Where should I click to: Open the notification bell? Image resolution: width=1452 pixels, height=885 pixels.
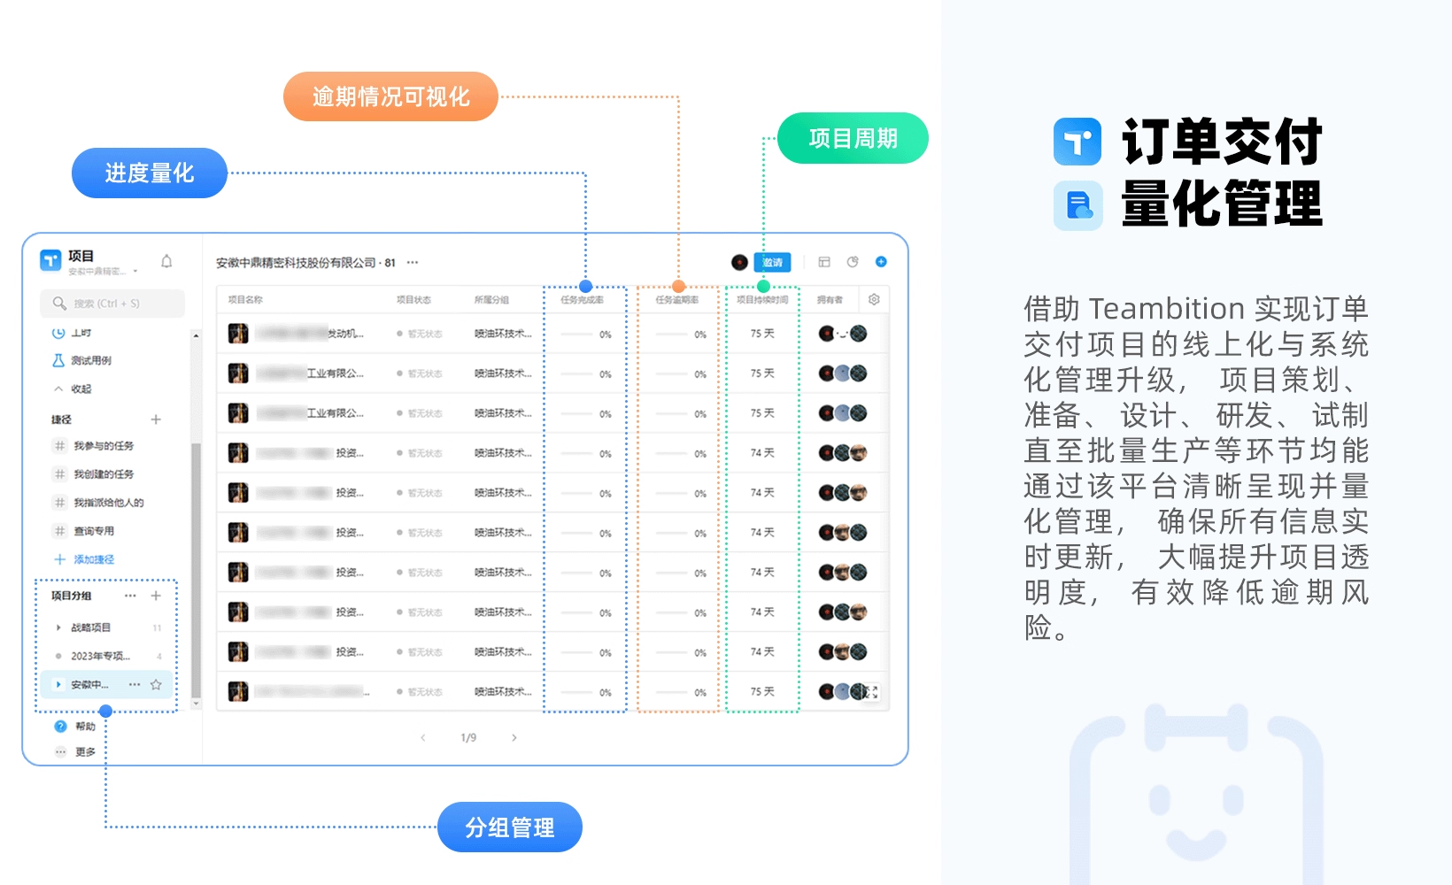point(166,261)
